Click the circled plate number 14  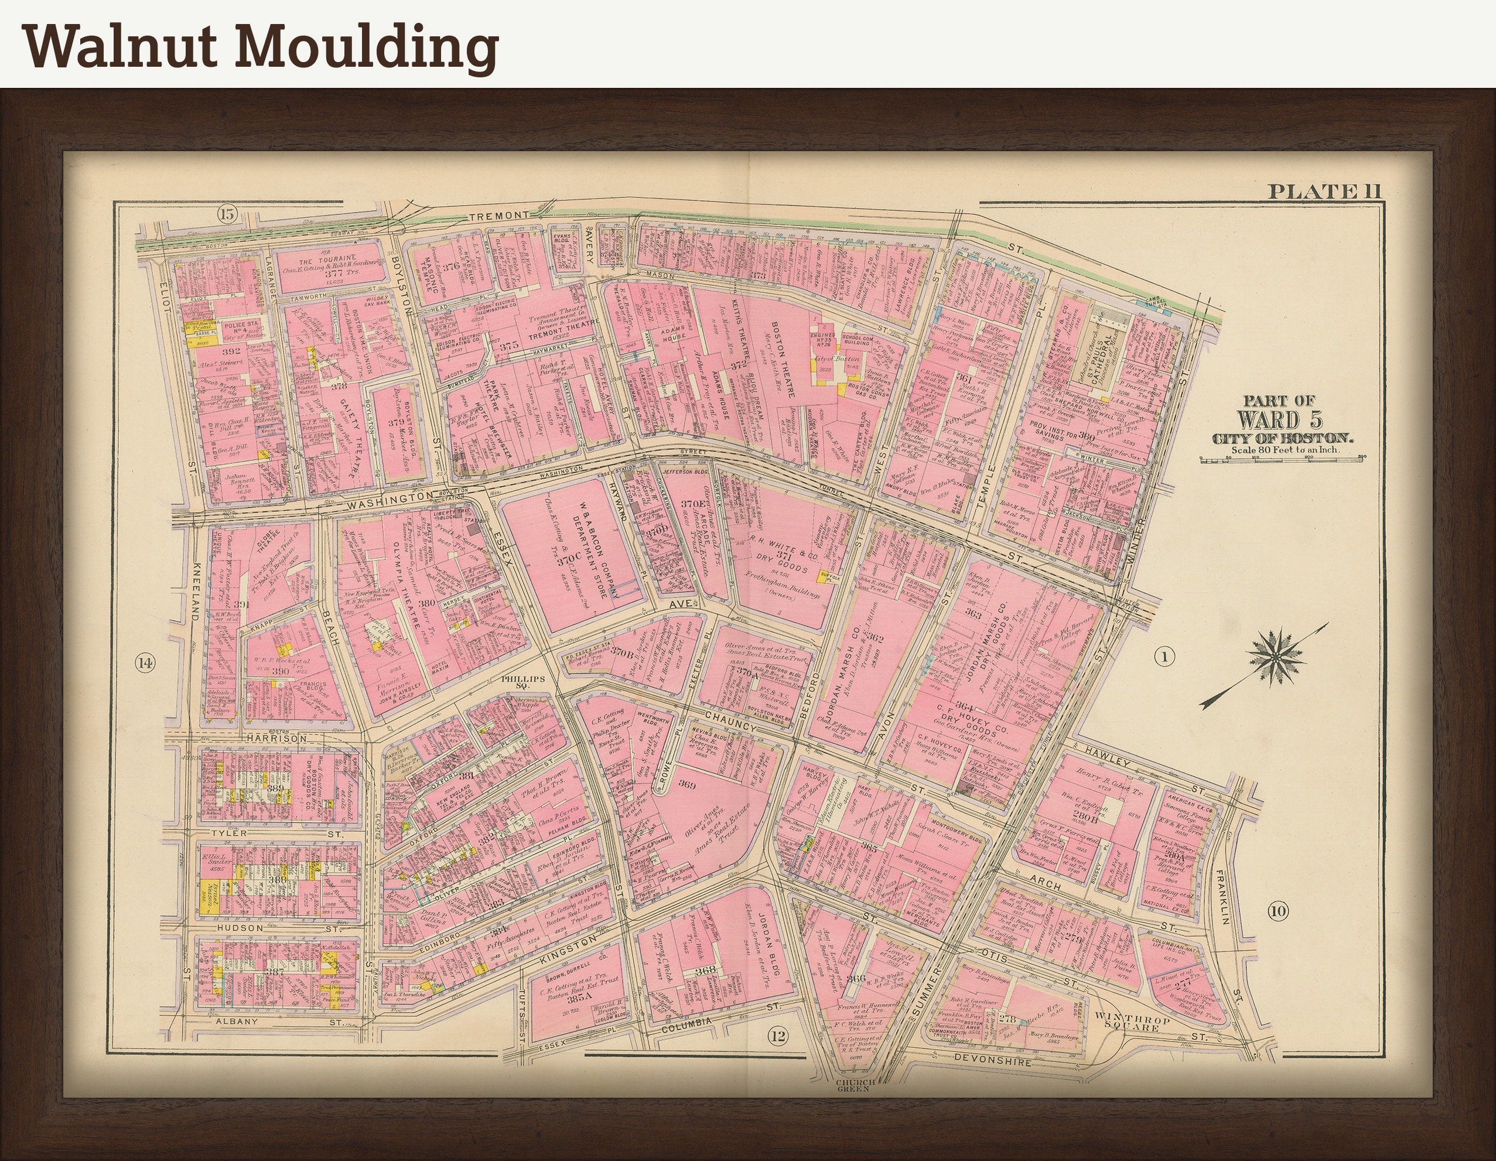(145, 663)
